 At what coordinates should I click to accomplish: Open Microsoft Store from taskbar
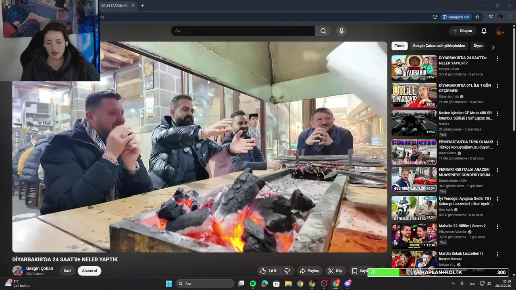(277, 284)
